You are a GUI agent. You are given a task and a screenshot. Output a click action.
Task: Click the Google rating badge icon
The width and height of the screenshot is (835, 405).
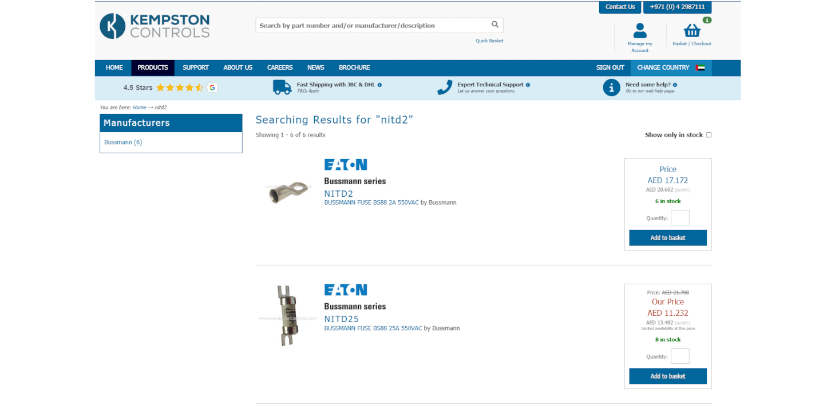[212, 88]
